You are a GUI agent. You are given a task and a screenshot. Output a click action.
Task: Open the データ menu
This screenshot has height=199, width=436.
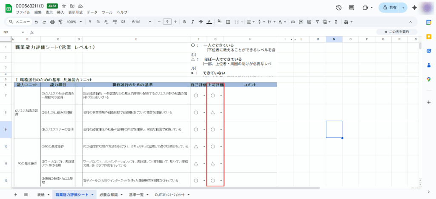[x=92, y=13]
